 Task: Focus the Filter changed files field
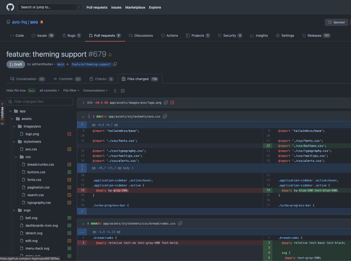point(40,102)
